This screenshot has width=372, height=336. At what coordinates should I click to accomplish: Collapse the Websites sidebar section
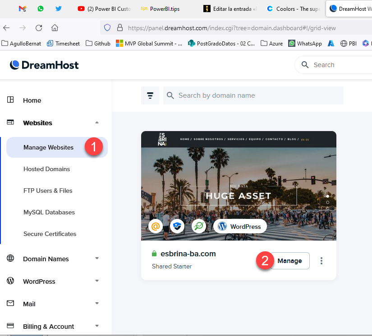pos(97,123)
